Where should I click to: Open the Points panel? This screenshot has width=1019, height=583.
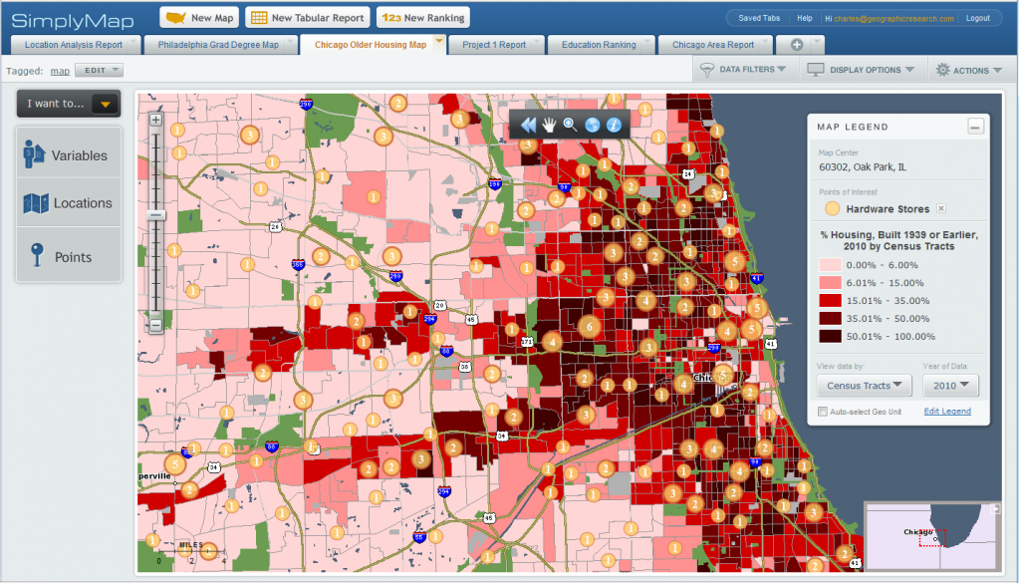tap(69, 256)
